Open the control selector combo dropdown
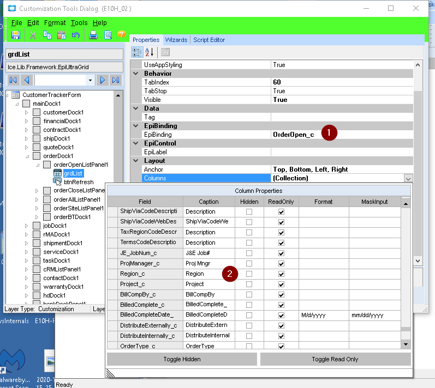435x388 pixels. 90,80
